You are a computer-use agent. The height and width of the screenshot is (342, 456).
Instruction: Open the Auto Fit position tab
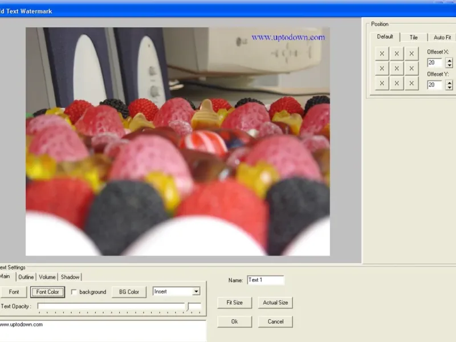pos(442,37)
